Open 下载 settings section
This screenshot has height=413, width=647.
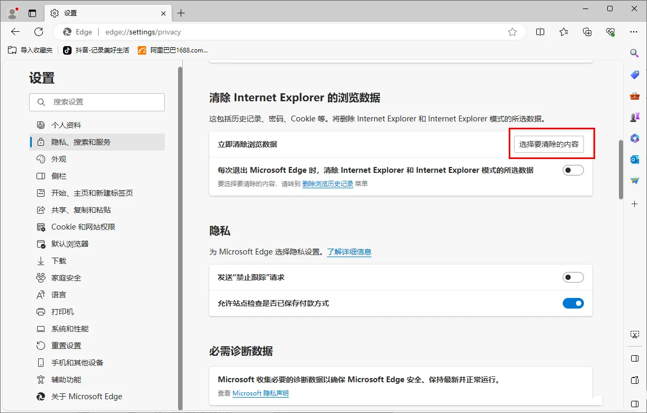click(97, 261)
